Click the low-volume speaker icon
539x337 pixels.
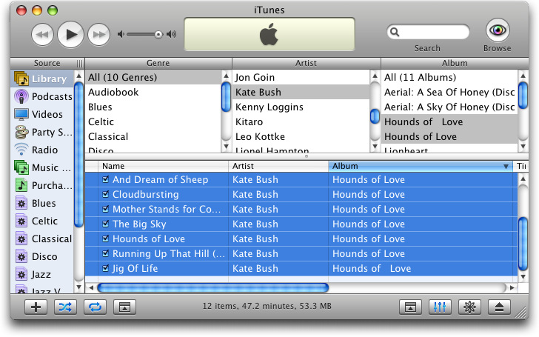(x=121, y=34)
